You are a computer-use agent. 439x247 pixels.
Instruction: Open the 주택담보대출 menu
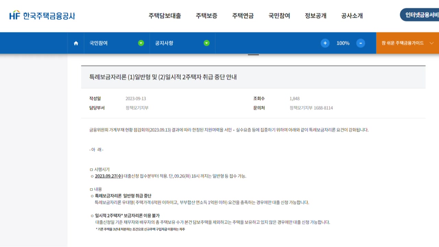(x=165, y=16)
